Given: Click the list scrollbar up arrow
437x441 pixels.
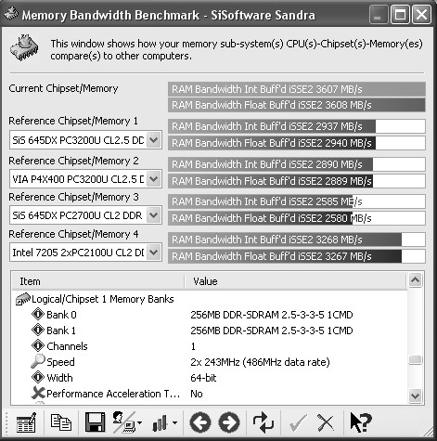Looking at the screenshot, I should [x=415, y=280].
